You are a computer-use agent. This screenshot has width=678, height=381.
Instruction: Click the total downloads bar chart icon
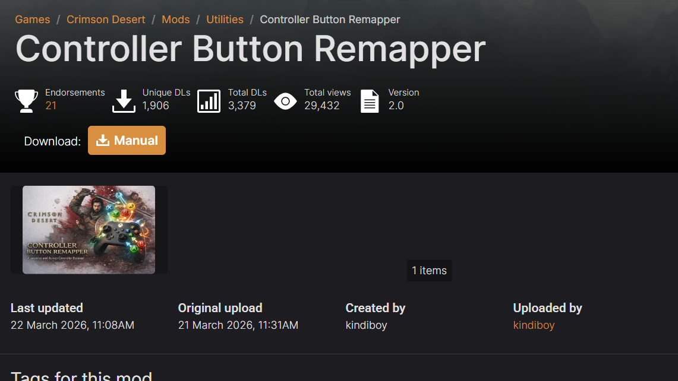pyautogui.click(x=209, y=101)
